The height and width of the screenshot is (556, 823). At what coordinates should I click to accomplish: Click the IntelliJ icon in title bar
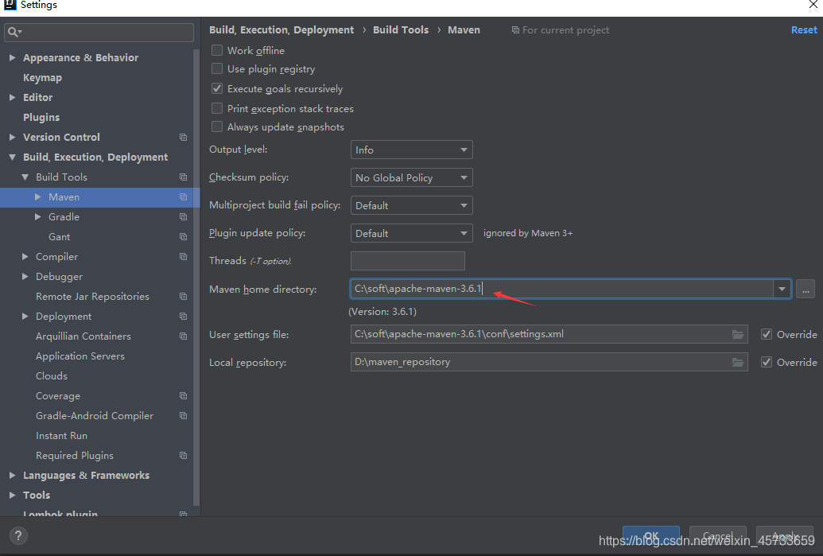tap(9, 4)
